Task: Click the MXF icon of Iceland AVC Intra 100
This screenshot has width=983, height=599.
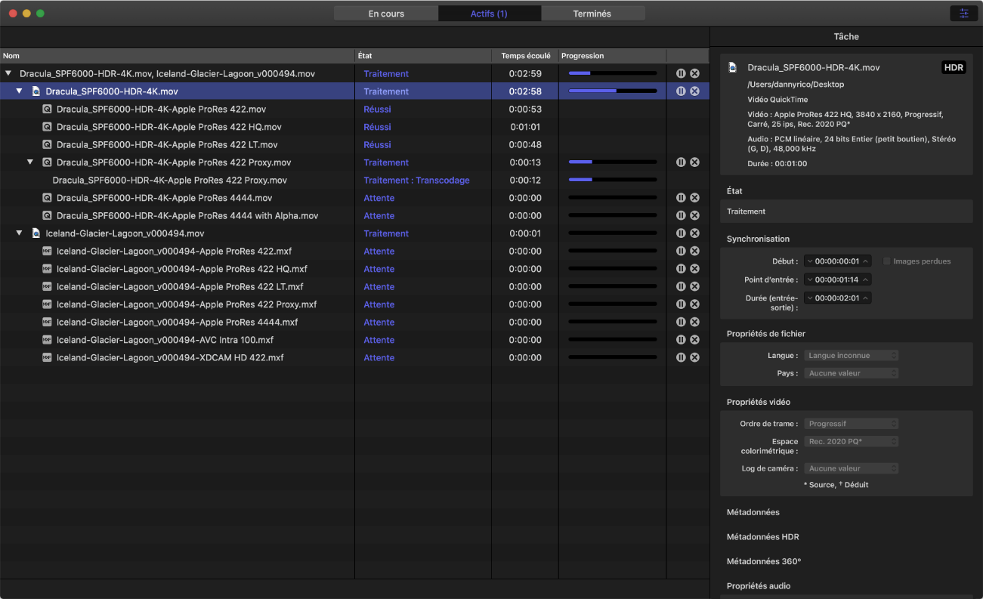Action: 47,340
